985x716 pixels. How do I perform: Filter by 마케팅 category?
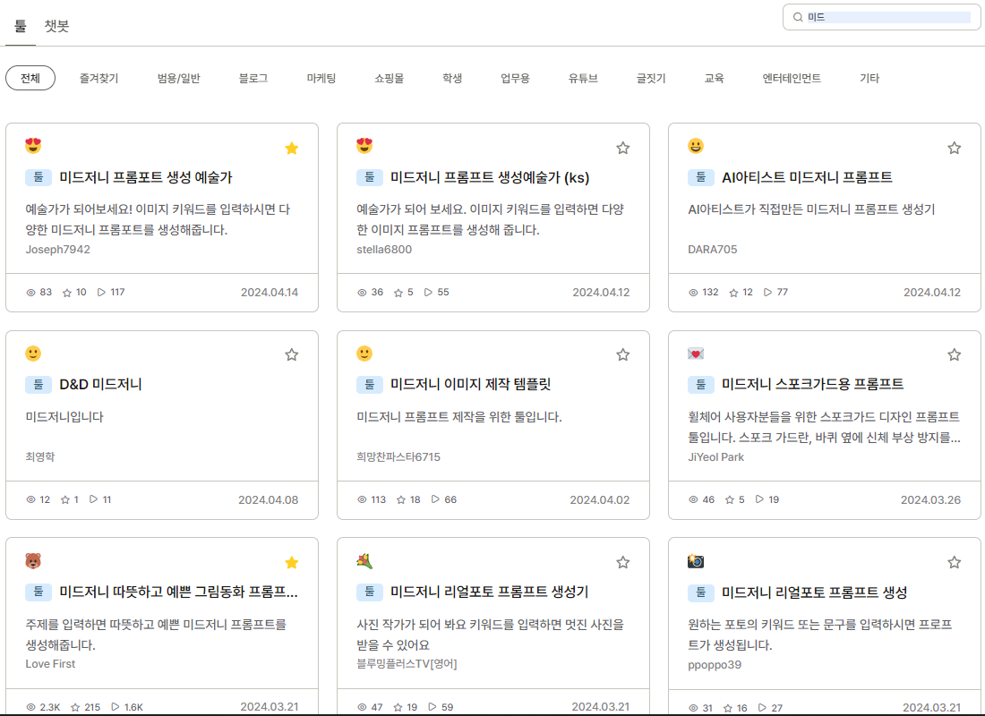pyautogui.click(x=321, y=78)
